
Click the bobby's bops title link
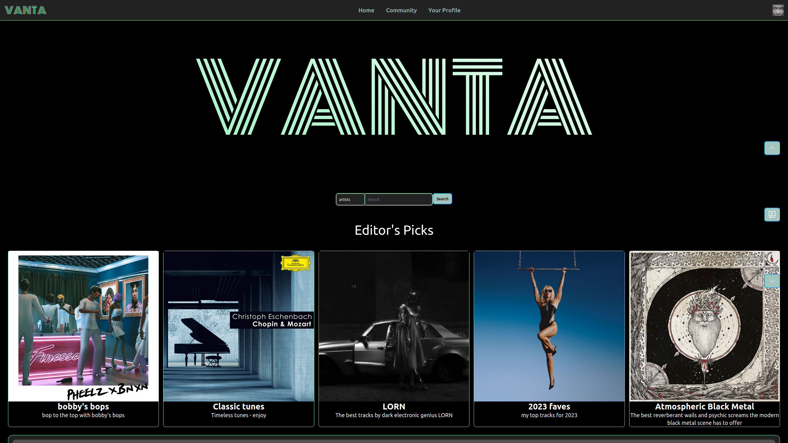point(83,406)
